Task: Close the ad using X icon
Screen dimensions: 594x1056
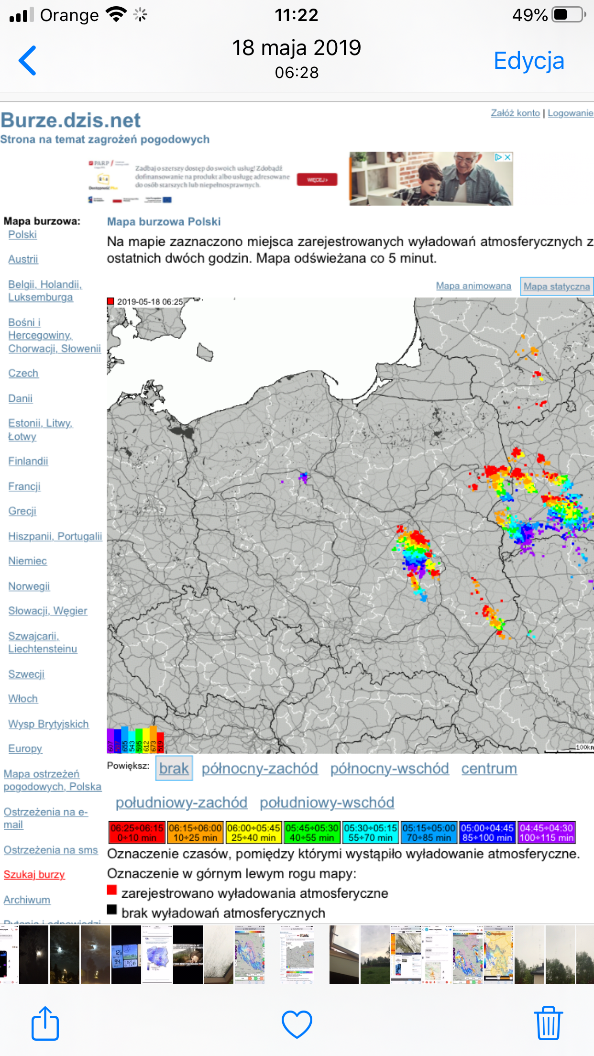Action: 508,157
